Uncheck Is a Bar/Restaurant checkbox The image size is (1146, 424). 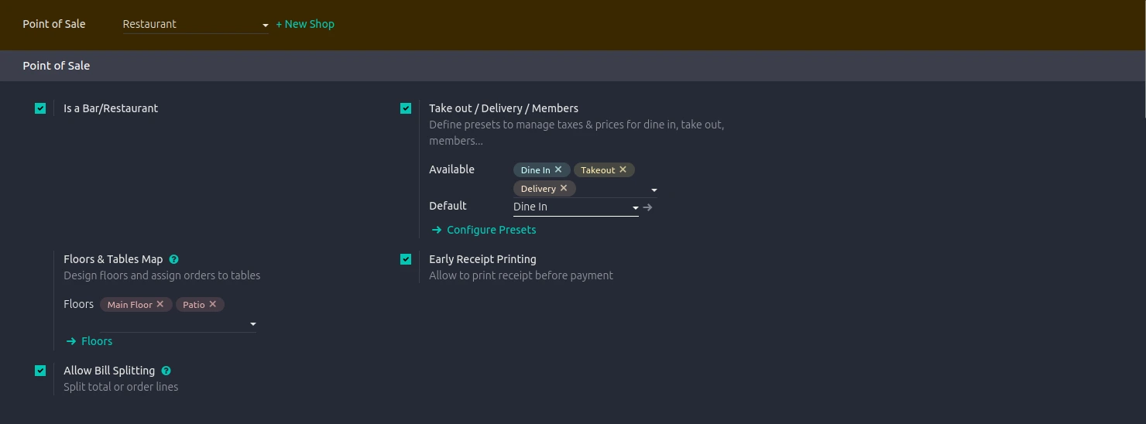[x=40, y=108]
